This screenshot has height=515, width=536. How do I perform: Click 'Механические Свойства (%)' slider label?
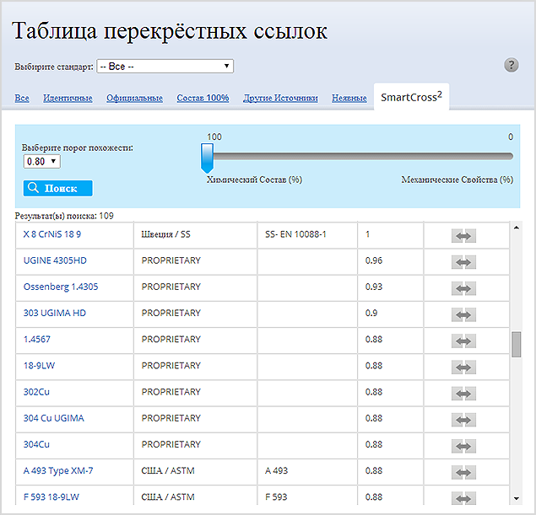coord(457,180)
